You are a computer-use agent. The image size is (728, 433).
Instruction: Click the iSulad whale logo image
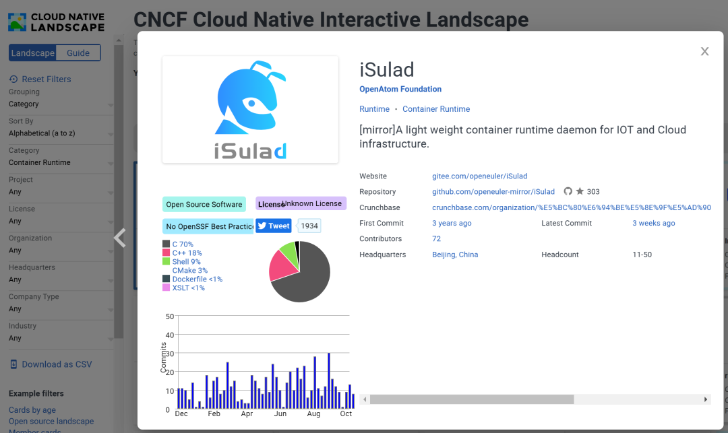click(x=249, y=108)
